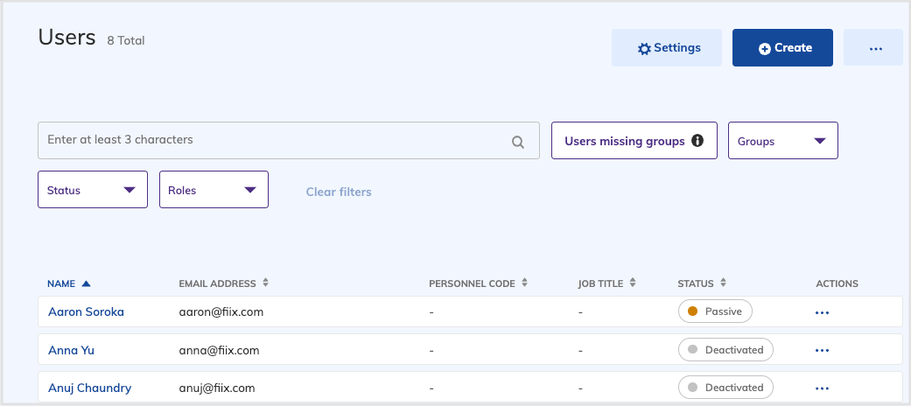Click the Create button
911x406 pixels.
784,48
